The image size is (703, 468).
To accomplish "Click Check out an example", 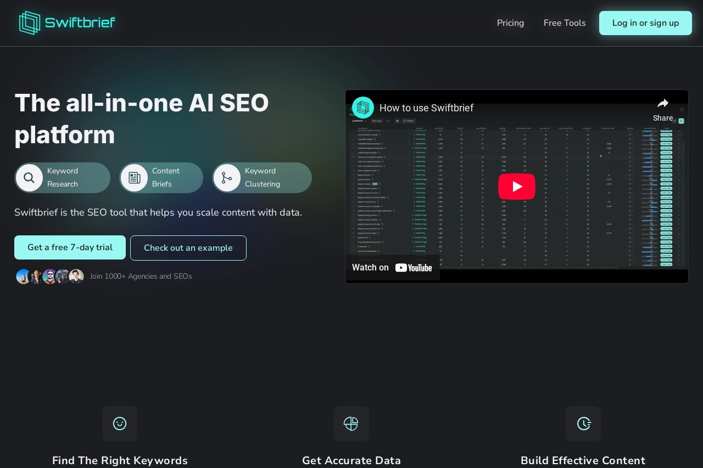I will pos(188,248).
